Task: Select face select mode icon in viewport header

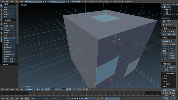Action: point(67,89)
